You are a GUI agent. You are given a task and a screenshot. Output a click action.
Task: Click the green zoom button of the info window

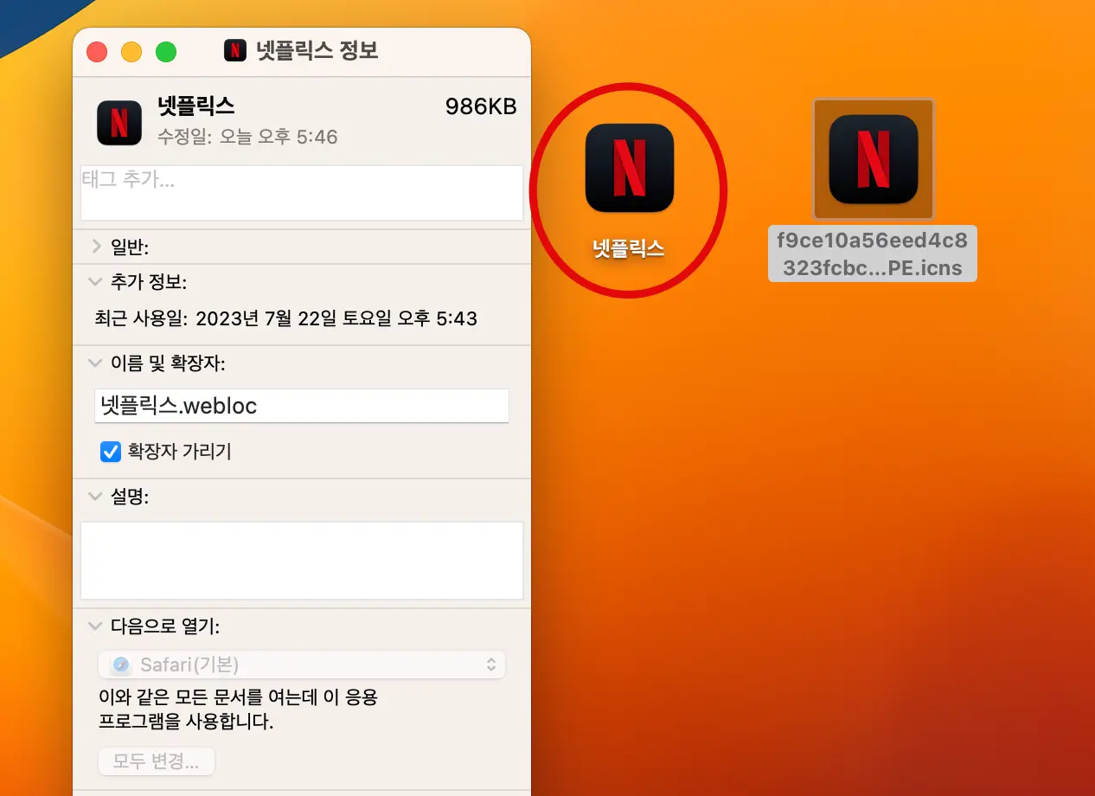(166, 52)
